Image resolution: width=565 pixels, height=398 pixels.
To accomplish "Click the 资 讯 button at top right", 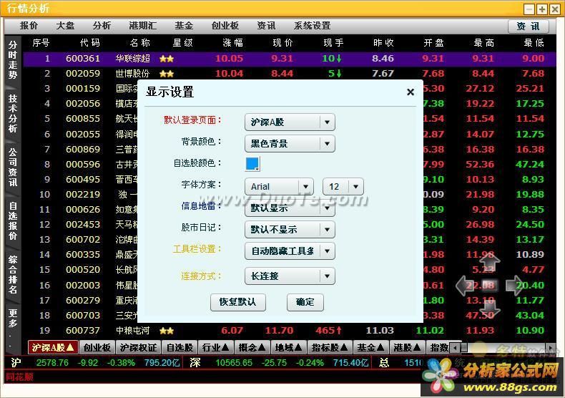I will point(529,26).
